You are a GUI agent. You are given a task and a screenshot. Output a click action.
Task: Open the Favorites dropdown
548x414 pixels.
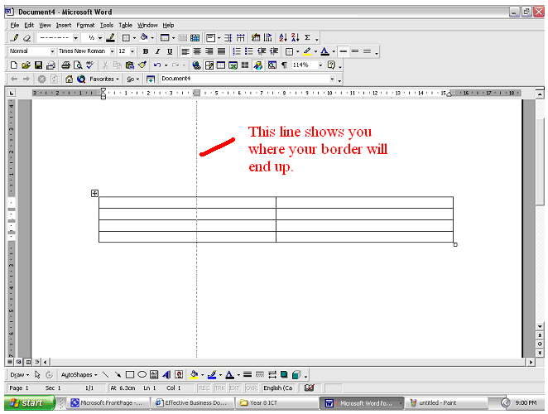click(x=104, y=79)
